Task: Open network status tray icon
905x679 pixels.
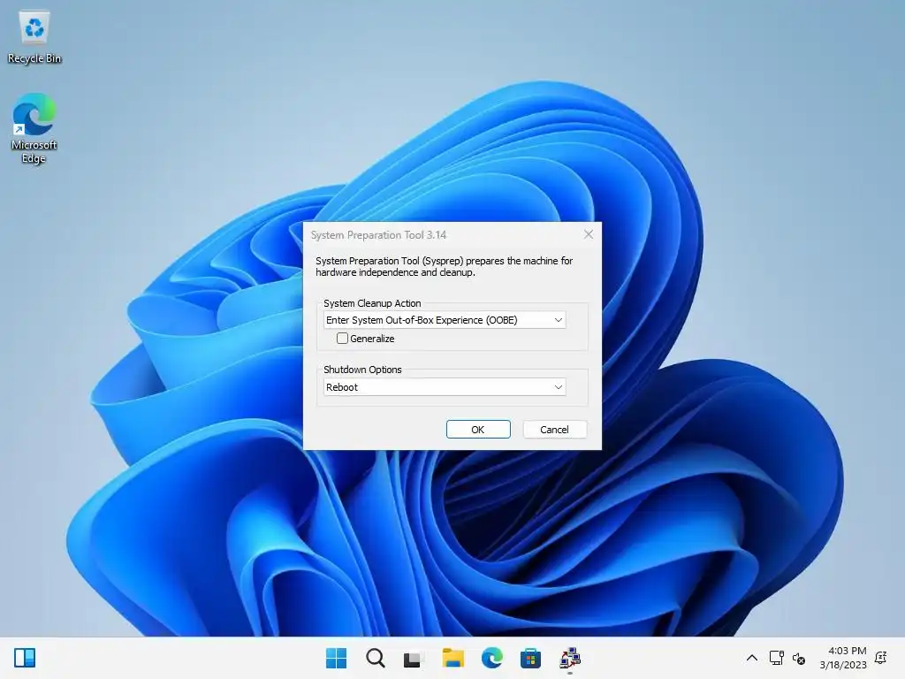Action: coord(776,658)
